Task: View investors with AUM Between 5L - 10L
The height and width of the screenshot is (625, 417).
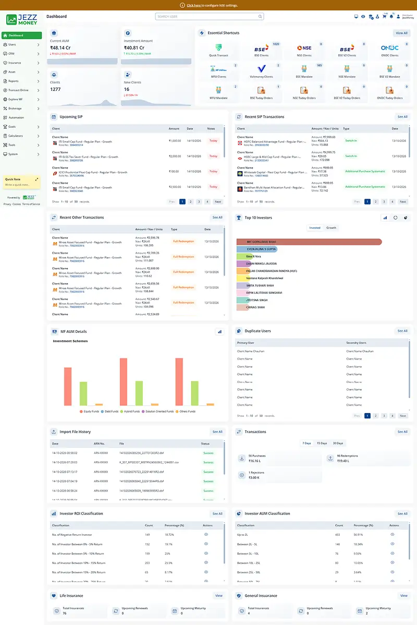Action: [x=393, y=553]
